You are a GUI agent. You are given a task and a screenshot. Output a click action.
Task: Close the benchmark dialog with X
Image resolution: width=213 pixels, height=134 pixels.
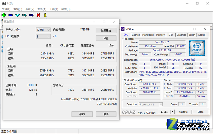[114, 22]
